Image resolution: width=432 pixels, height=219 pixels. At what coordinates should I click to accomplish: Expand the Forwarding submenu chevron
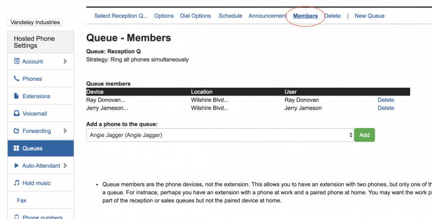(x=65, y=131)
